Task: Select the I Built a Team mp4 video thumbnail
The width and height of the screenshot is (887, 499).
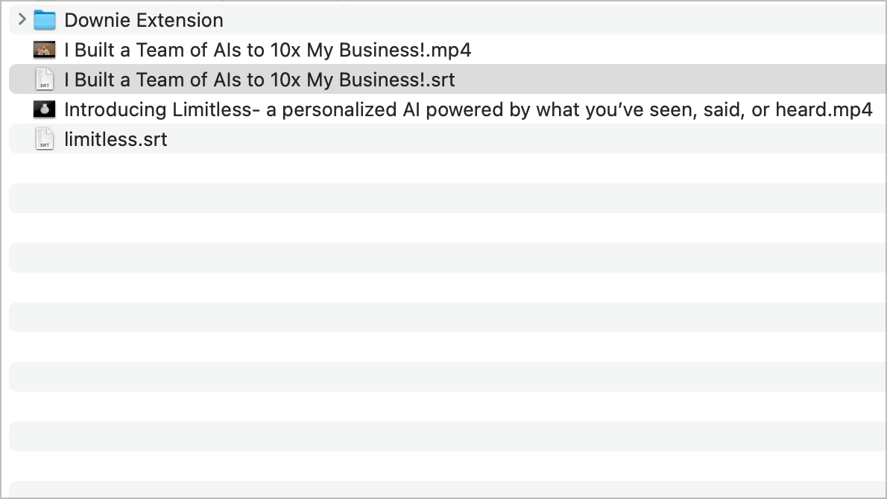Action: click(45, 50)
